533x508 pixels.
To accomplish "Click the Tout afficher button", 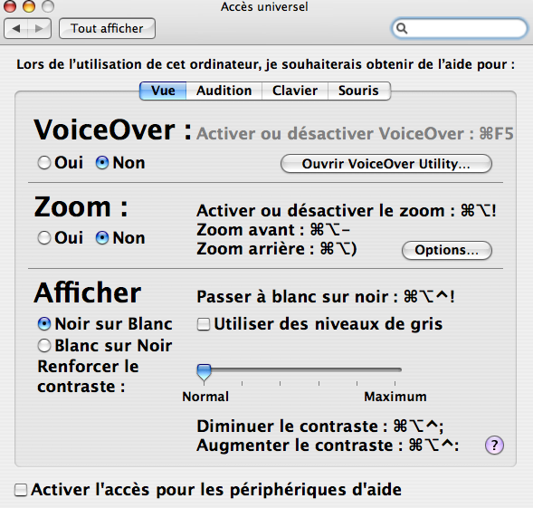I will [x=107, y=29].
